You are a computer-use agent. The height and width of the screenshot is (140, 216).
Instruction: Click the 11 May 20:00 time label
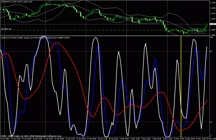tap(178, 139)
